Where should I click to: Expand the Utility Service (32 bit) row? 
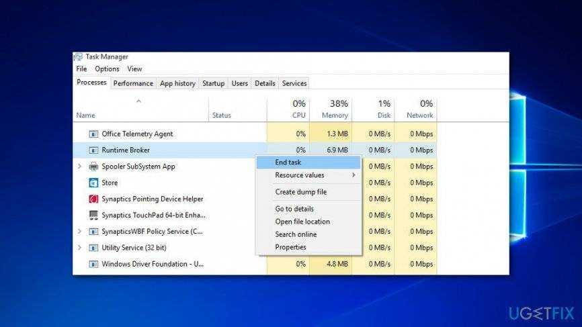click(x=79, y=248)
